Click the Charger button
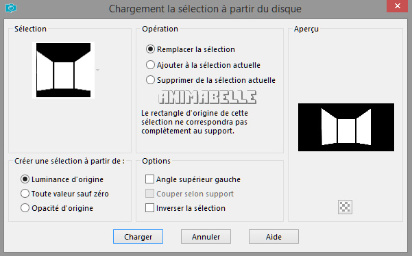 [x=138, y=237]
